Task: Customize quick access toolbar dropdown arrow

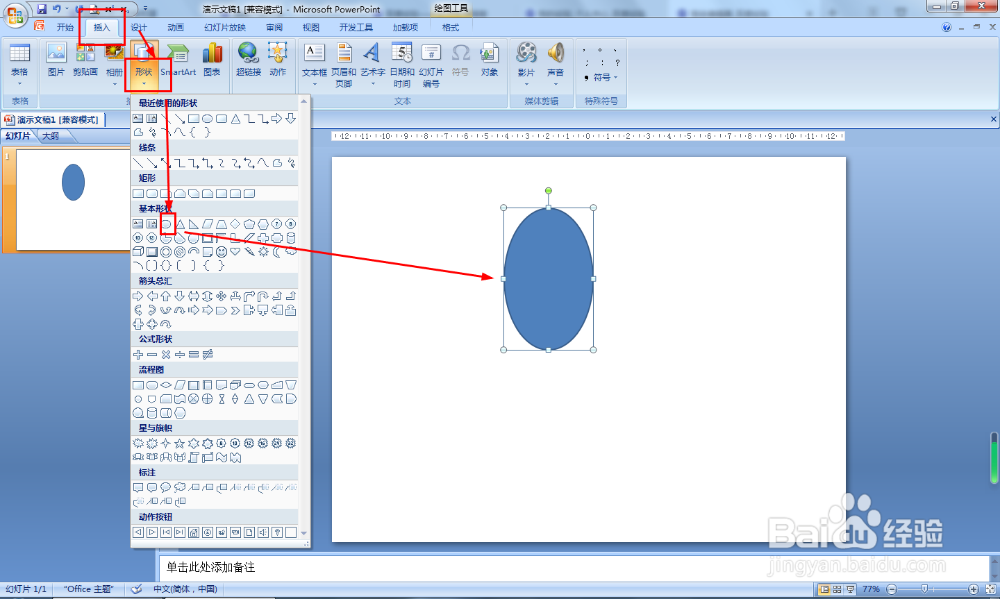Action: 146,9
